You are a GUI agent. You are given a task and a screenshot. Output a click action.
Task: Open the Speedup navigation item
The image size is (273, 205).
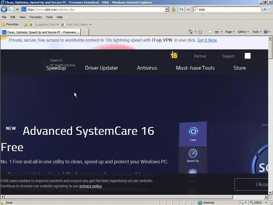tap(56, 68)
